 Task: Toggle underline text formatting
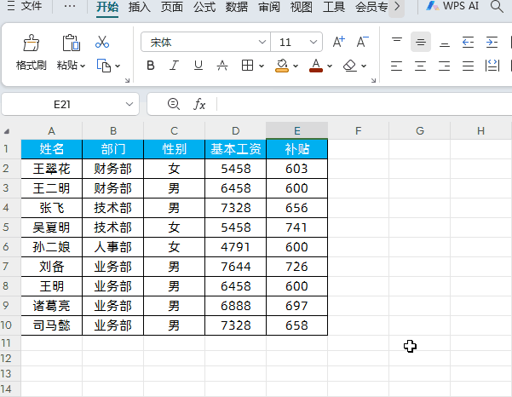[x=198, y=66]
